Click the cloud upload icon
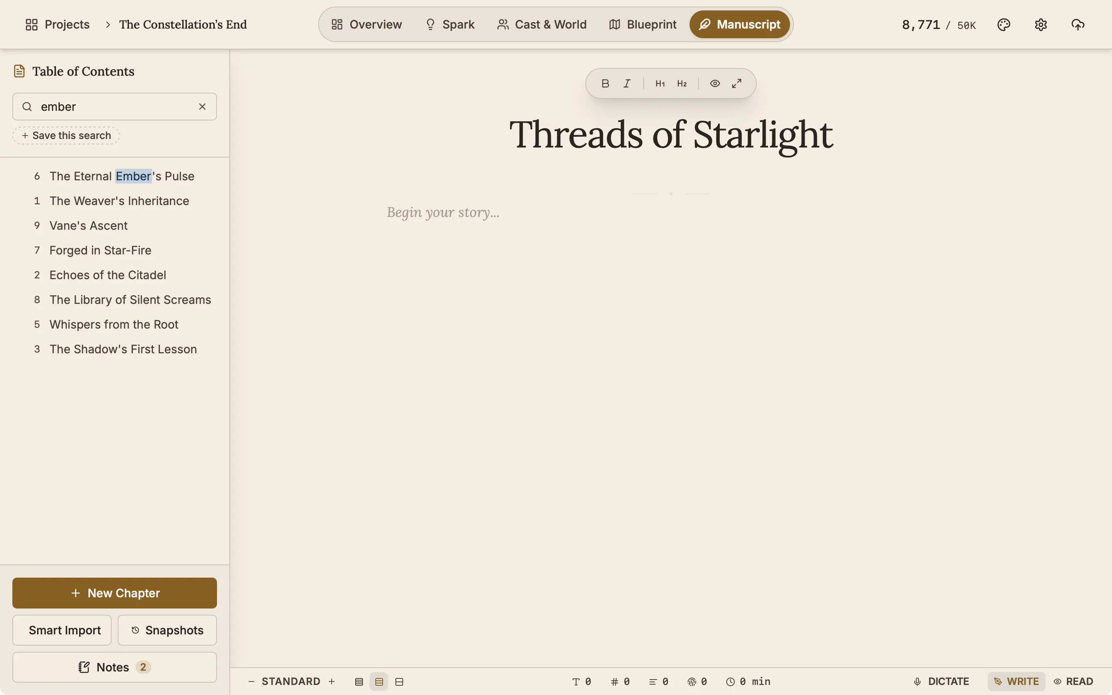This screenshot has width=1112, height=695. [x=1078, y=24]
